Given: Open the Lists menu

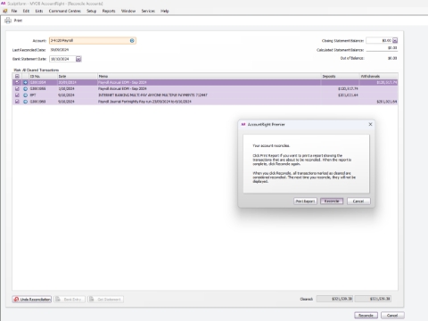Looking at the screenshot, I should click(39, 11).
